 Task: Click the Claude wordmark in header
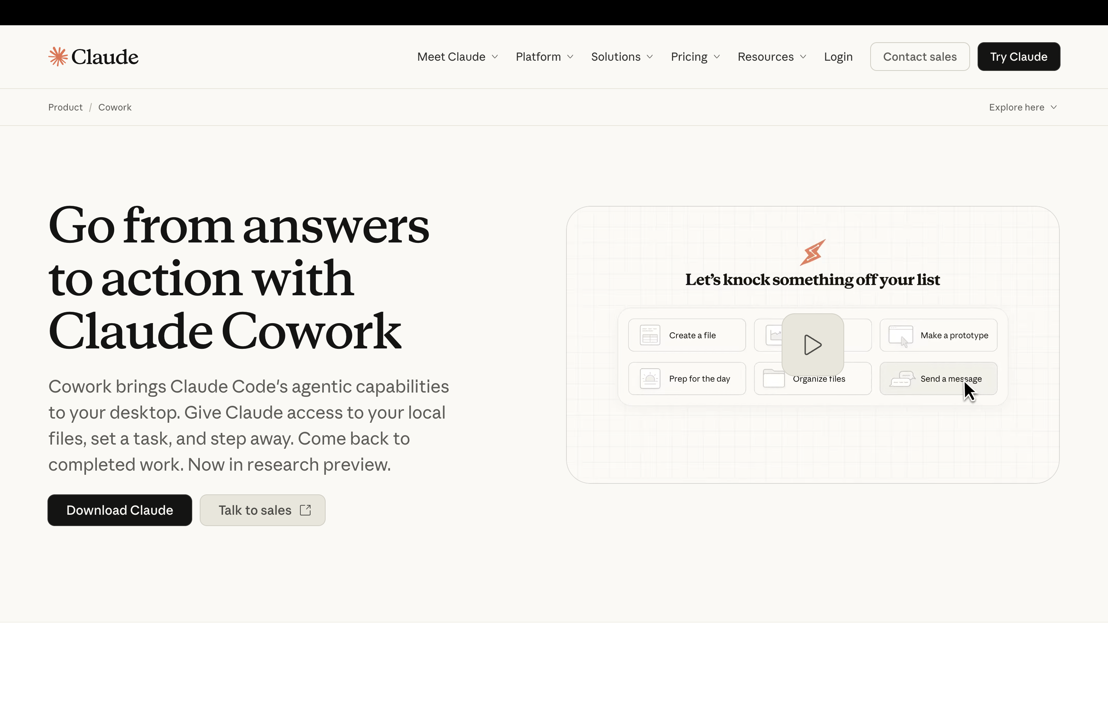(x=105, y=57)
